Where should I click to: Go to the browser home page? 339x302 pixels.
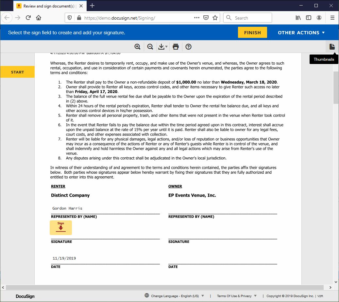pos(39,18)
